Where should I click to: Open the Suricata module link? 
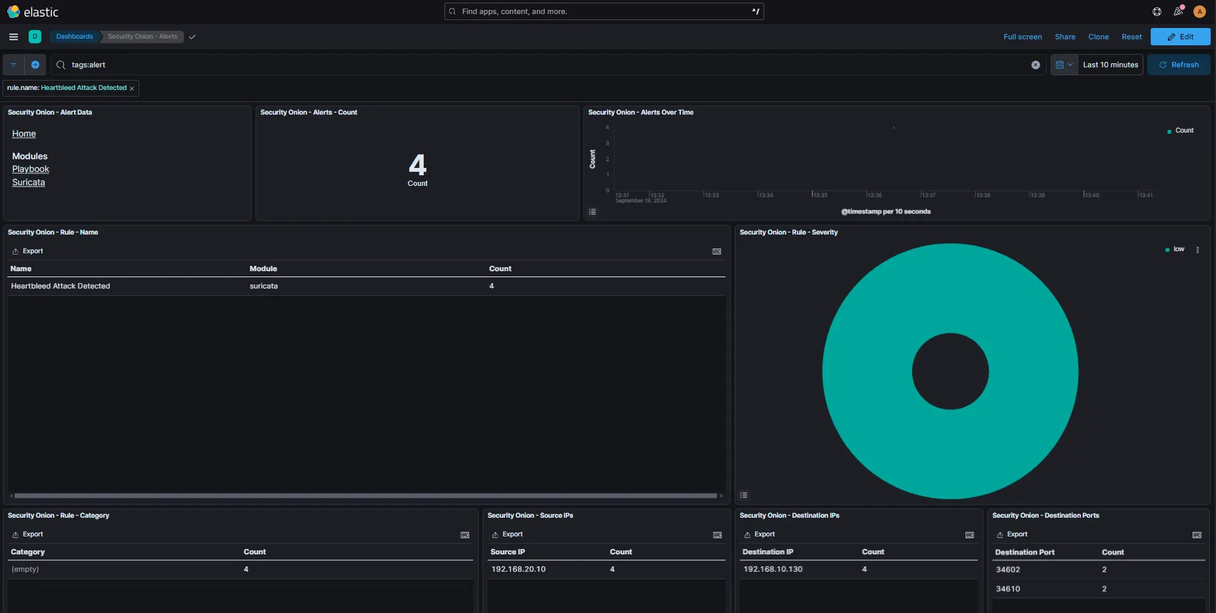(29, 183)
